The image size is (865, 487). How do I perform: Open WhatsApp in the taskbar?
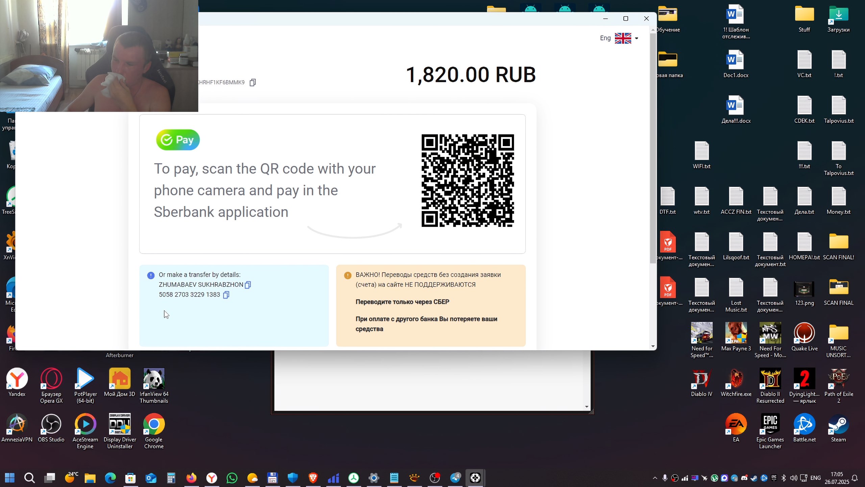232,478
